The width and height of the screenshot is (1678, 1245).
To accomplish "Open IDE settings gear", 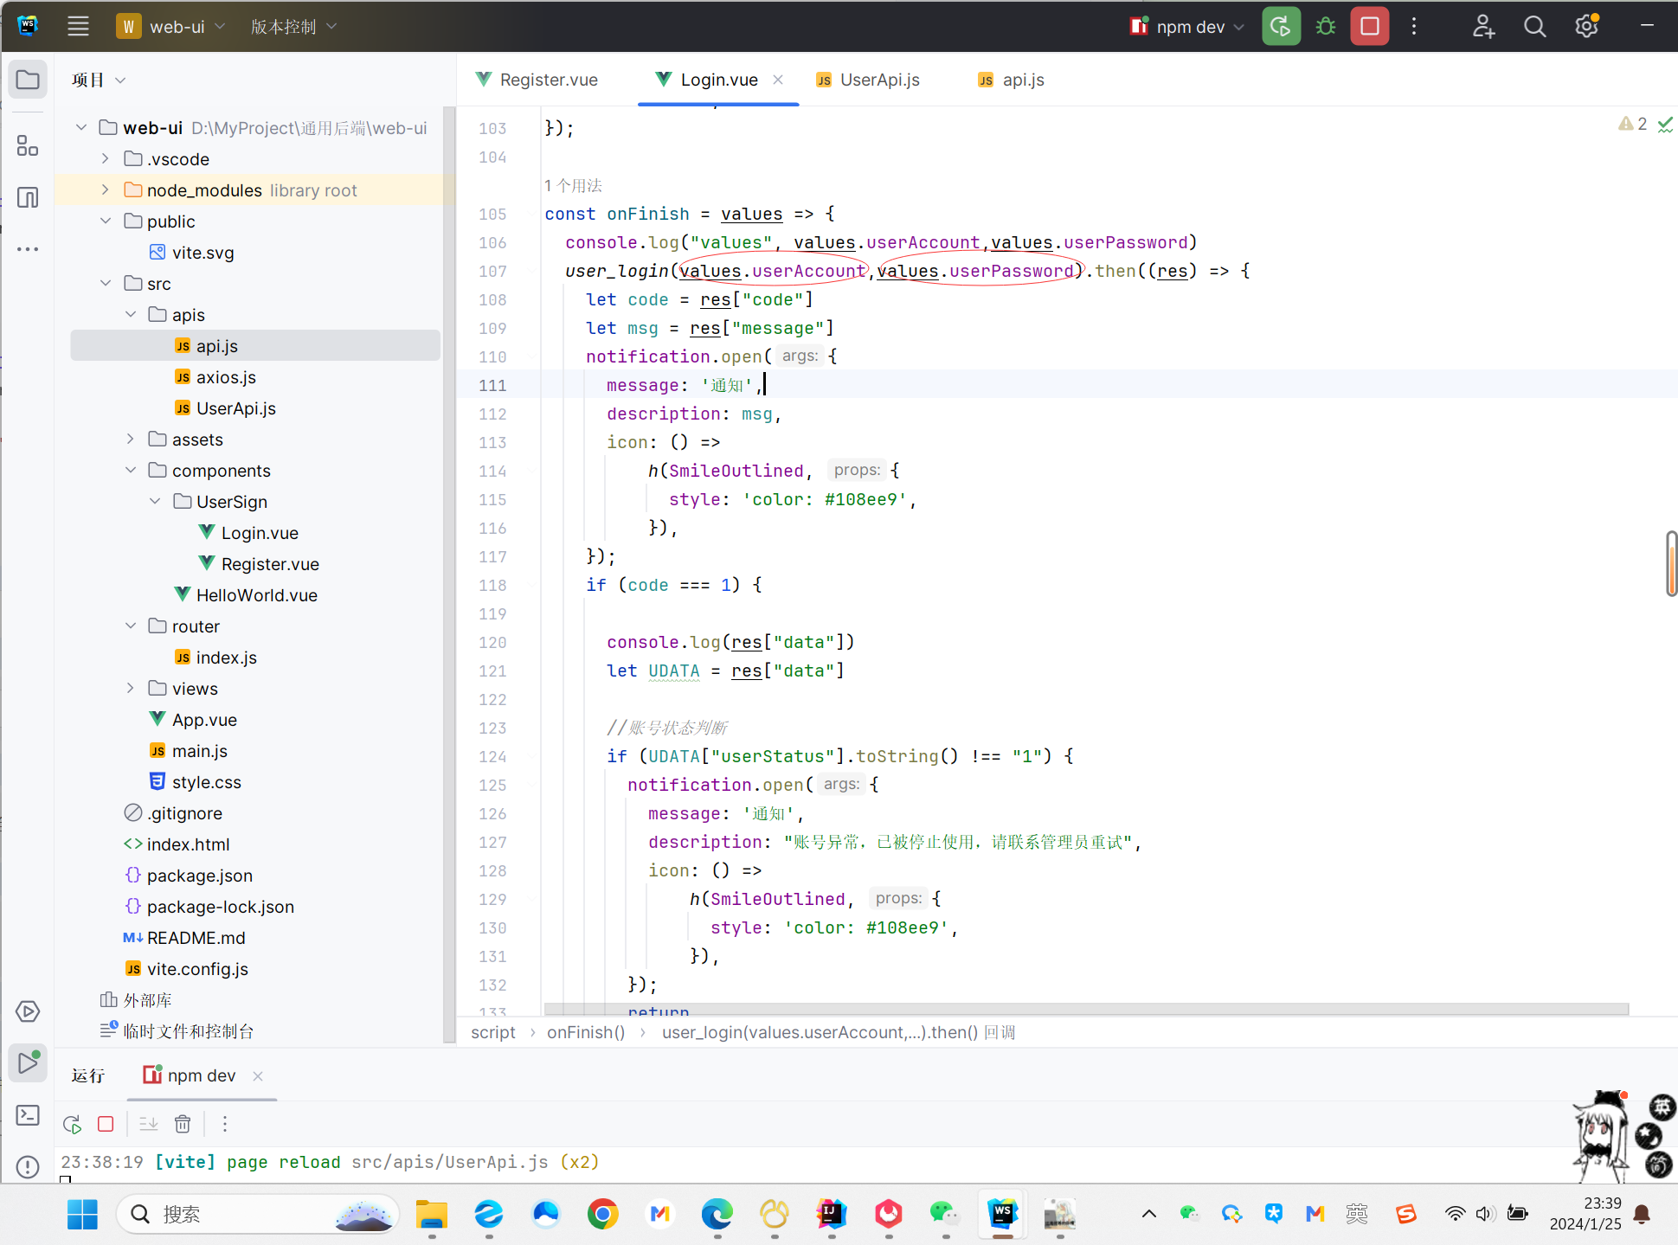I will [x=1586, y=26].
